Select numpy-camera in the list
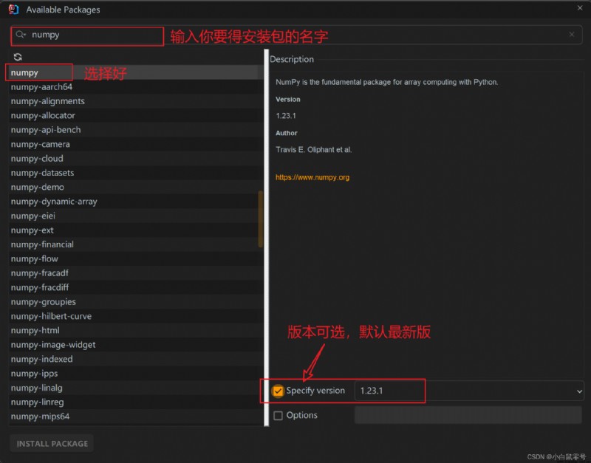The width and height of the screenshot is (591, 463). point(136,144)
